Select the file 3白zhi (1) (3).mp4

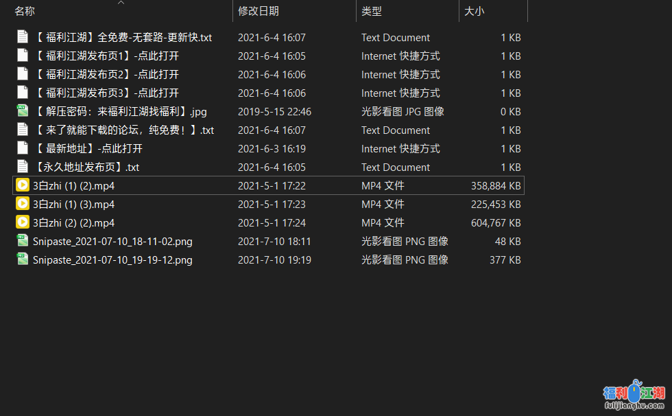click(x=75, y=204)
